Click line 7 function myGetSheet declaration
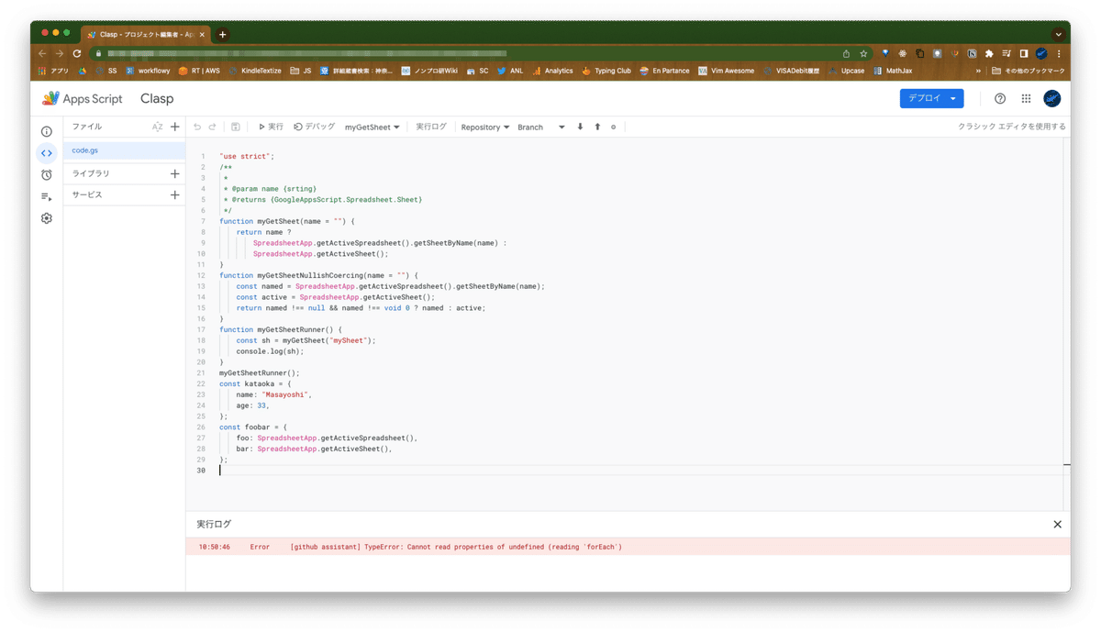Screen dimensions: 1101x632 click(x=287, y=221)
